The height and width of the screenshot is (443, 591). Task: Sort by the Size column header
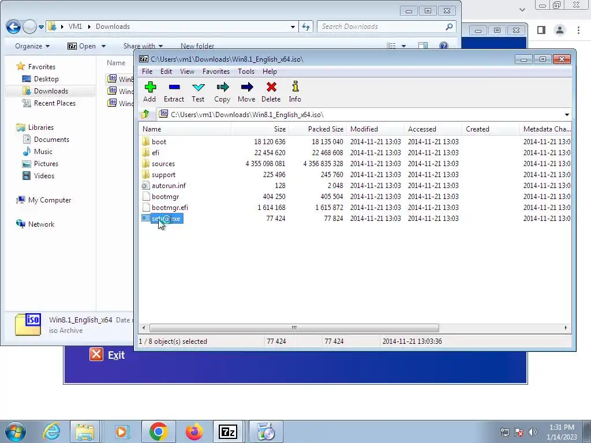tap(260, 129)
